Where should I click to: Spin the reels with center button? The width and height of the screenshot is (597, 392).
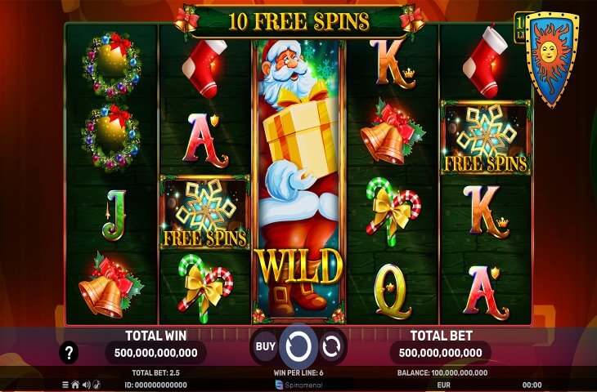point(298,346)
